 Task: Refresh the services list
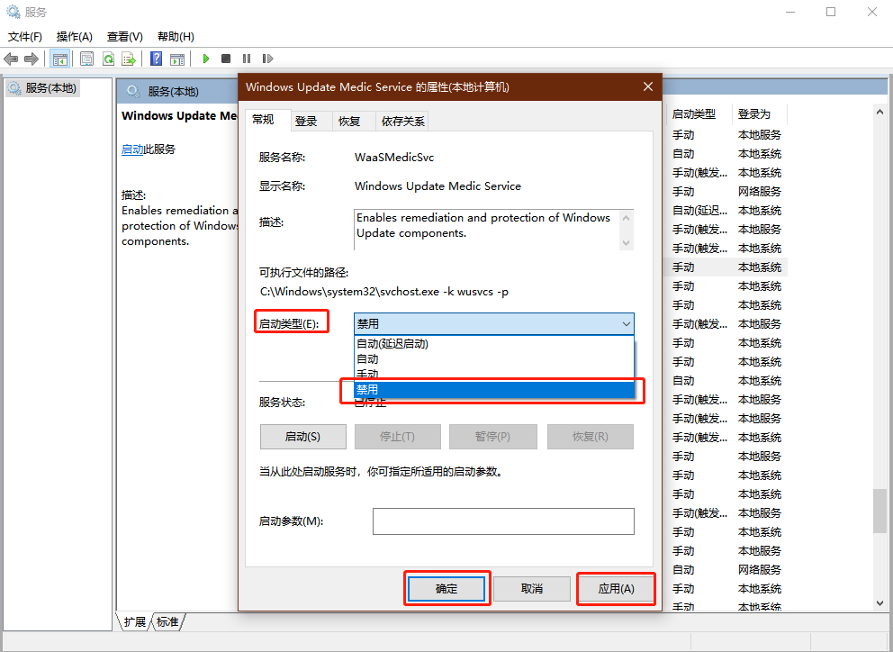[107, 59]
